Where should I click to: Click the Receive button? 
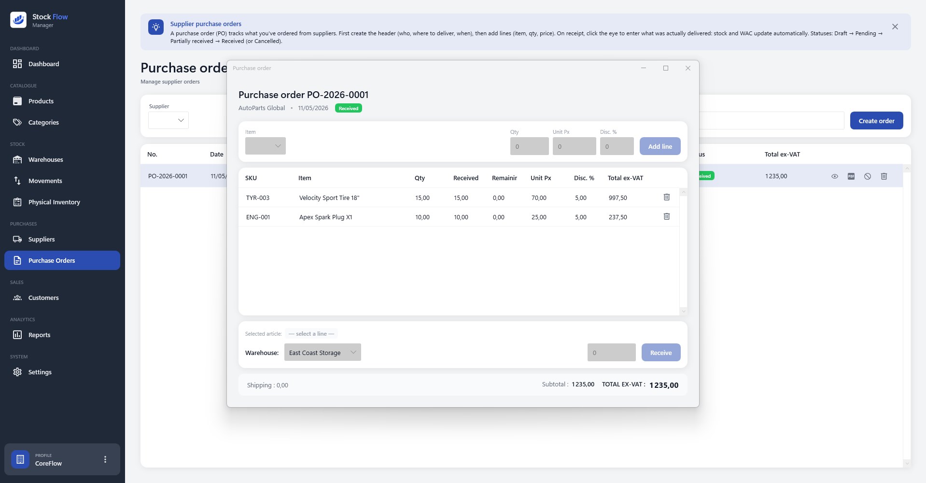(661, 353)
